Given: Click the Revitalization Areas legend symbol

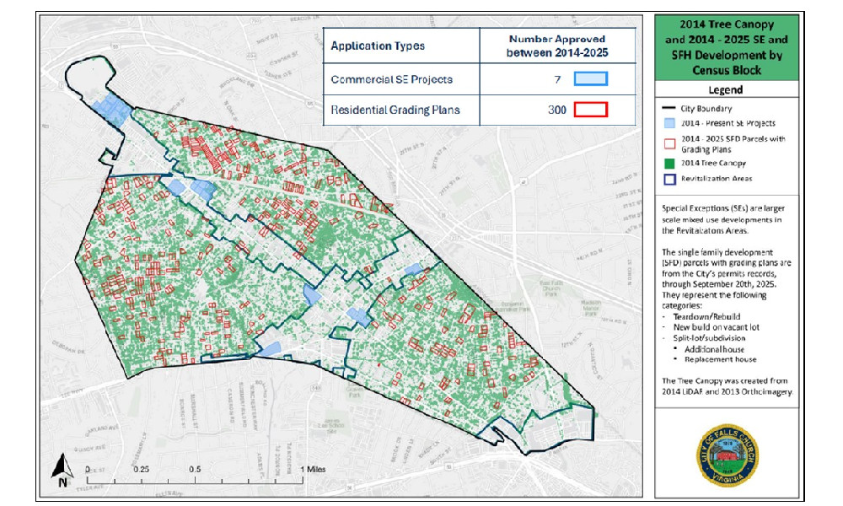Looking at the screenshot, I should (669, 179).
